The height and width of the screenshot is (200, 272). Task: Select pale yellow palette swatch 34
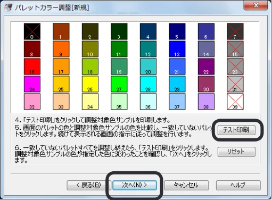click(90, 102)
